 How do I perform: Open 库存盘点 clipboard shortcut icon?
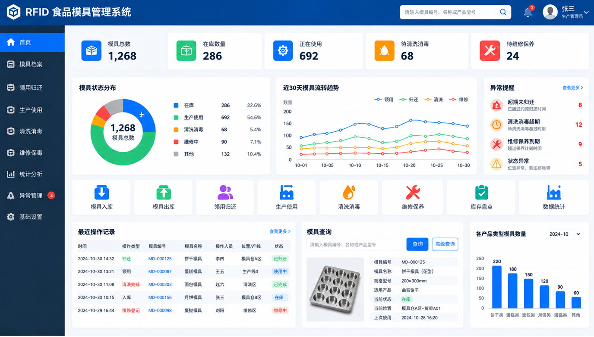click(481, 192)
